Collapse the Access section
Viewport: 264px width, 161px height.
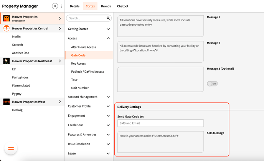(108, 38)
